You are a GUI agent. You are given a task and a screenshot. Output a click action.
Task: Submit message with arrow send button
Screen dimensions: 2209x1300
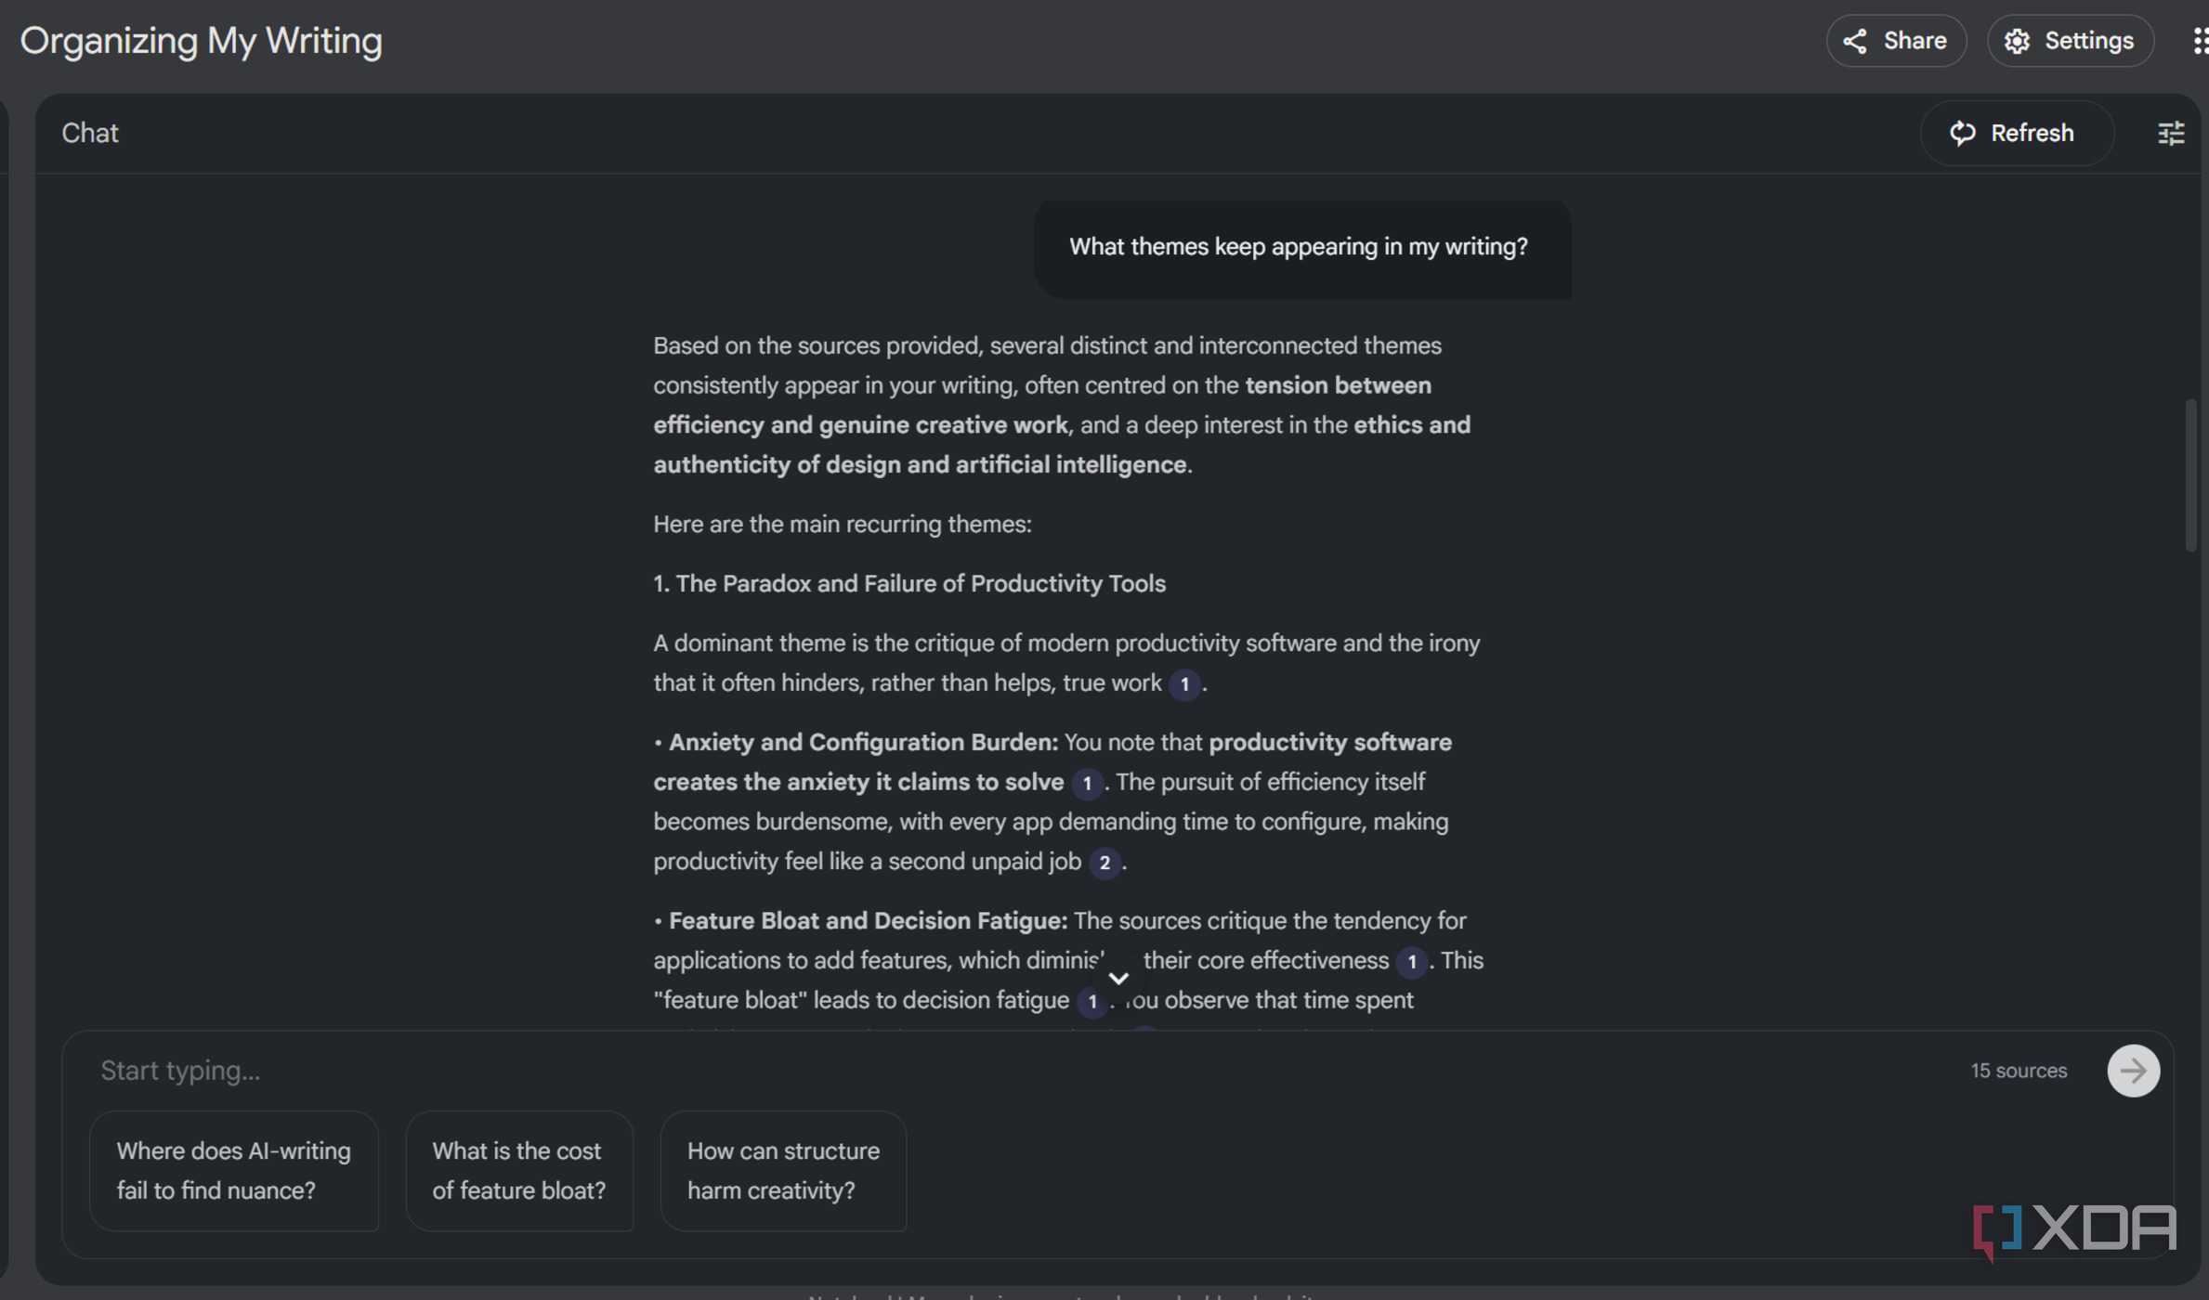(2133, 1071)
